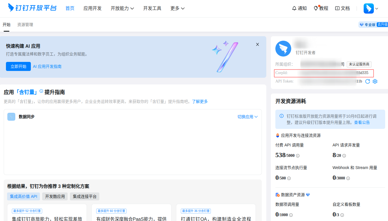Open the 查看公告 announcement link
Image resolution: width=388 pixels, height=221 pixels.
(362, 123)
